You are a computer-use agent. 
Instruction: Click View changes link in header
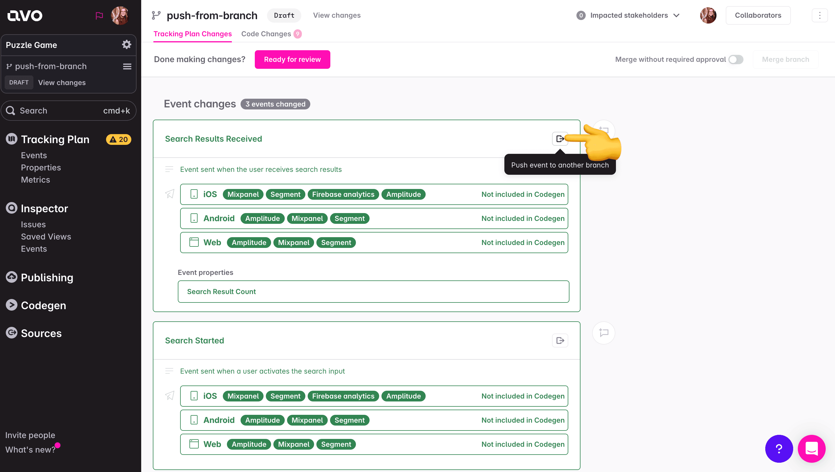[x=336, y=15]
